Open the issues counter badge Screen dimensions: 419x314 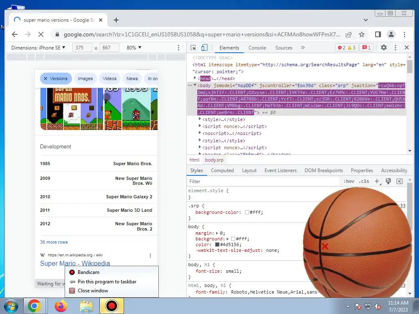coord(366,47)
